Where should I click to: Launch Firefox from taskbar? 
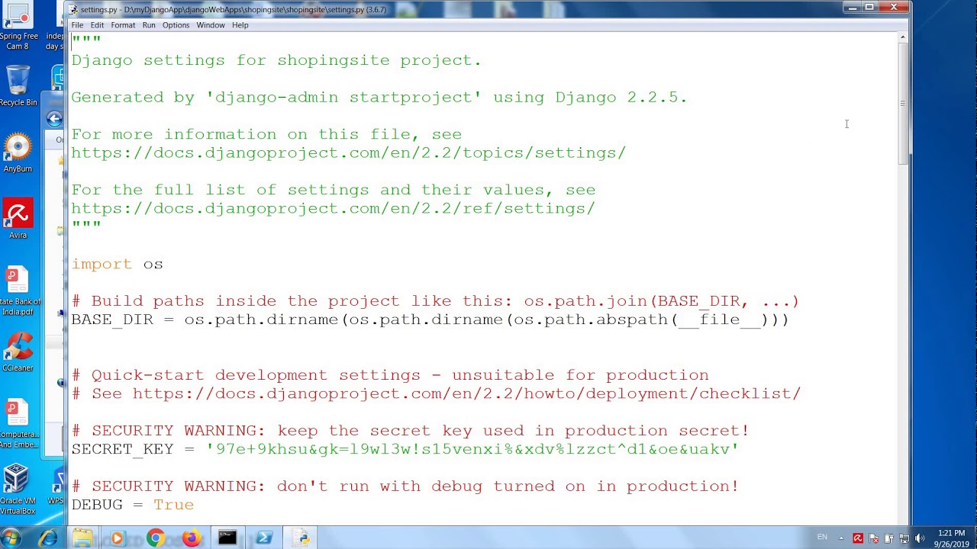[x=191, y=538]
